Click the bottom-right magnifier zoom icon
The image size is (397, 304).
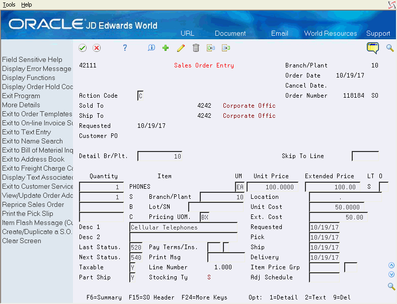coord(391,286)
